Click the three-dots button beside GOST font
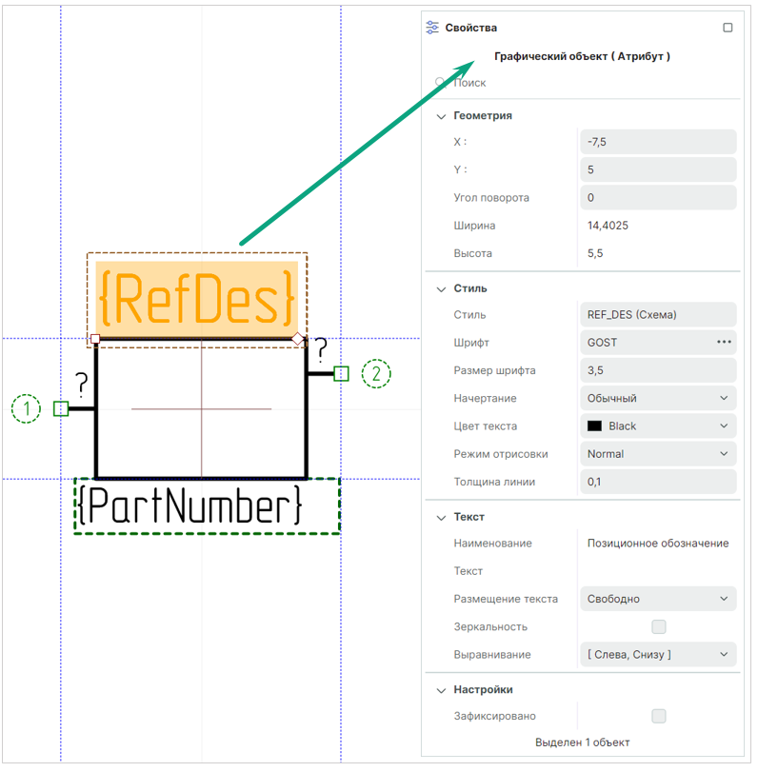This screenshot has height=772, width=758. pyautogui.click(x=725, y=342)
